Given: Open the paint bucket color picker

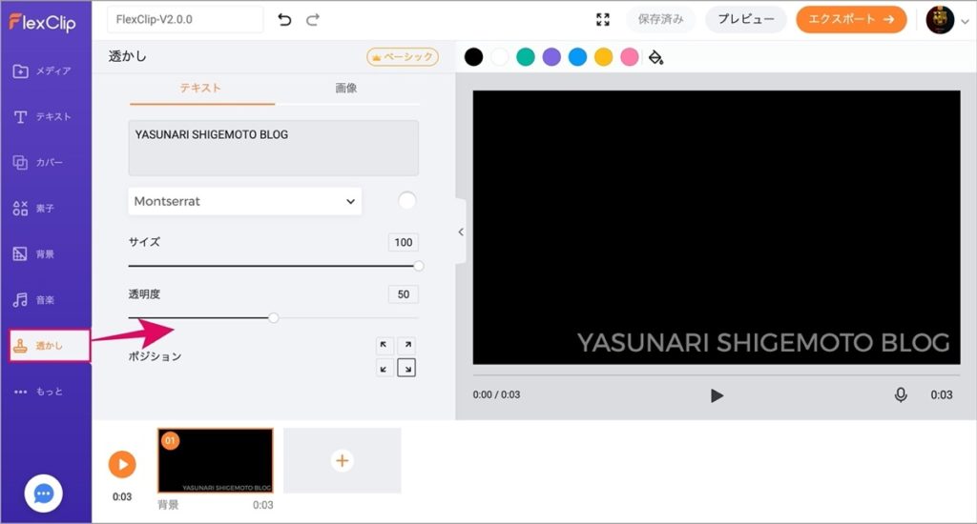Looking at the screenshot, I should (655, 57).
